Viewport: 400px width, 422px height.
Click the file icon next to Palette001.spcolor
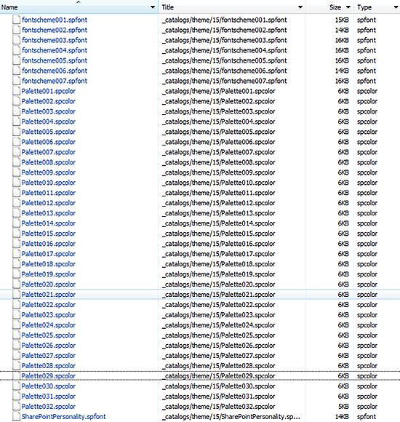point(16,91)
